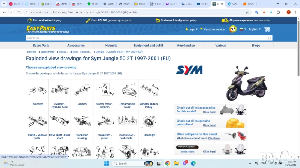Screen dimensions: 300x168
Task: Open the Cylinder - Cylinder head drawing
Action: (x=60, y=94)
